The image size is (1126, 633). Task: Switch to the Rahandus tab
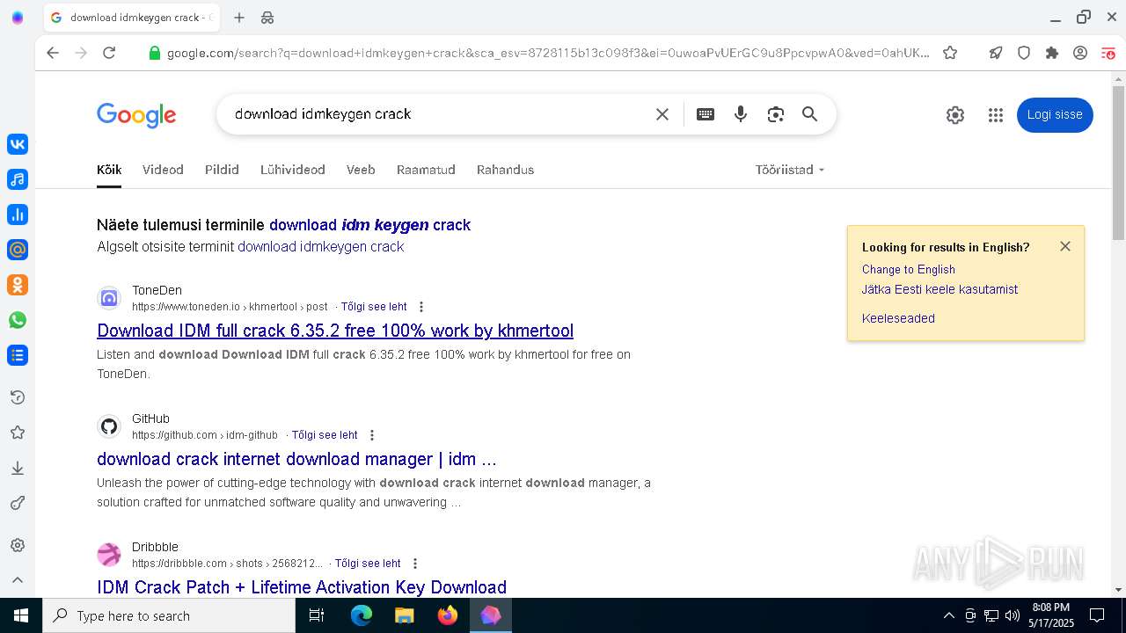pyautogui.click(x=505, y=170)
